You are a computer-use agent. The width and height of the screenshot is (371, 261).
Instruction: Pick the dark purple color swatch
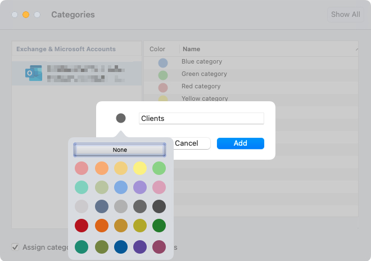click(140, 247)
